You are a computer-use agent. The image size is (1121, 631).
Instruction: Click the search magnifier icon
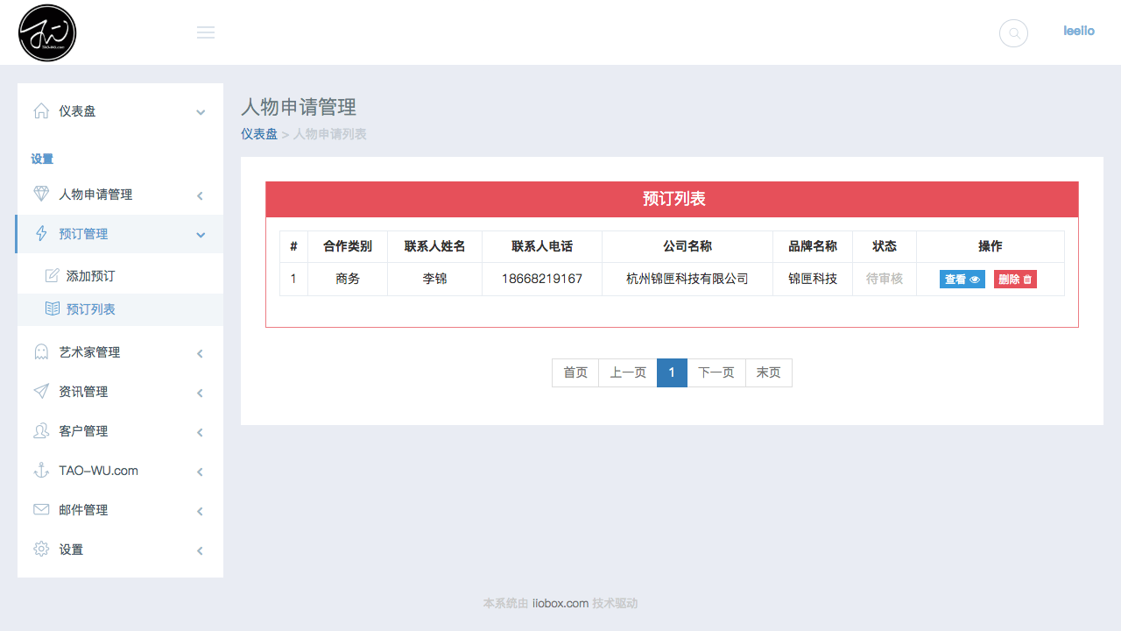[1013, 33]
